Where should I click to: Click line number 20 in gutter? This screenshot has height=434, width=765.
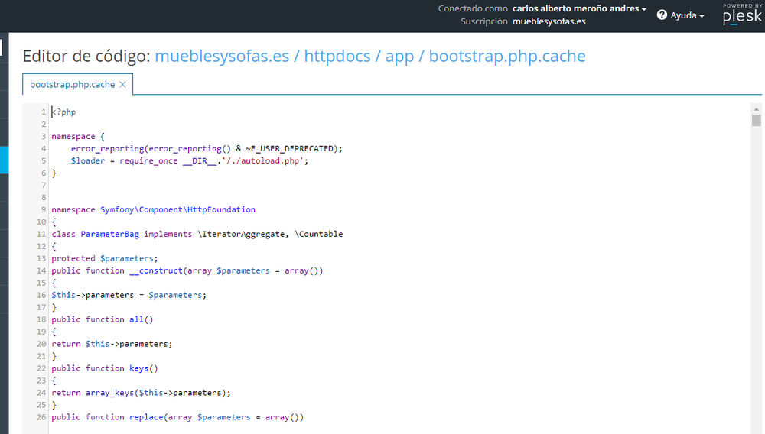pyautogui.click(x=41, y=344)
